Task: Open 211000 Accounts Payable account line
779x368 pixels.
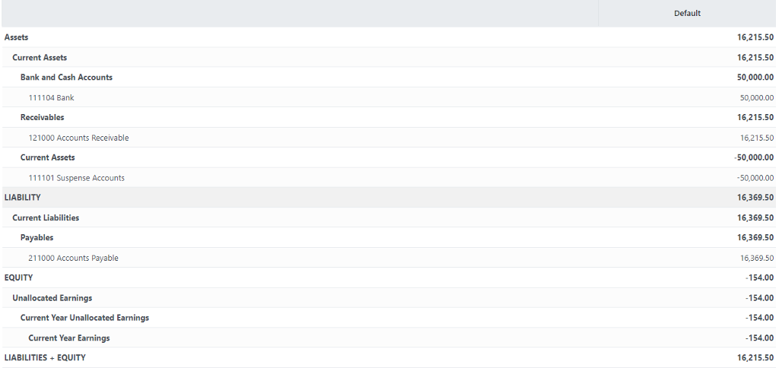Action: click(73, 259)
